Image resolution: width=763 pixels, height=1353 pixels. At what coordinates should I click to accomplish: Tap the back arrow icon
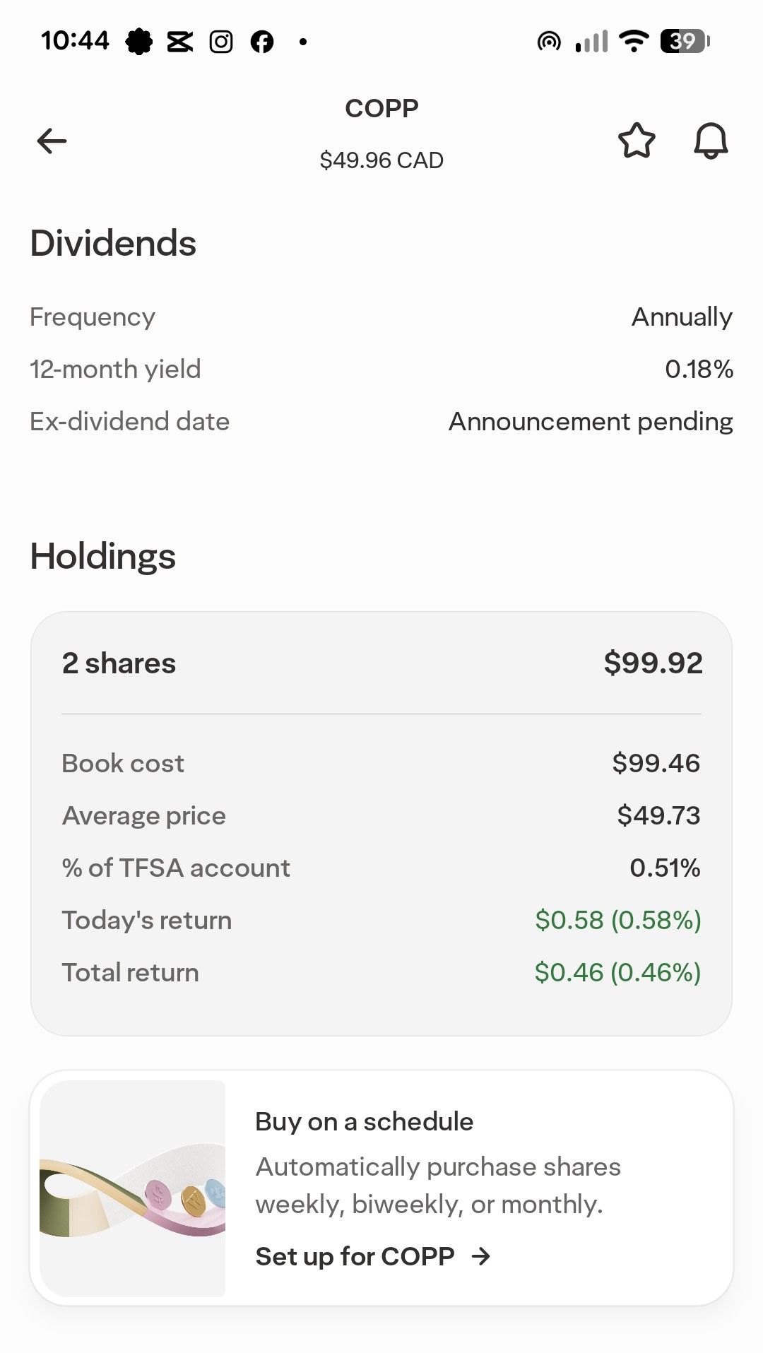[52, 141]
